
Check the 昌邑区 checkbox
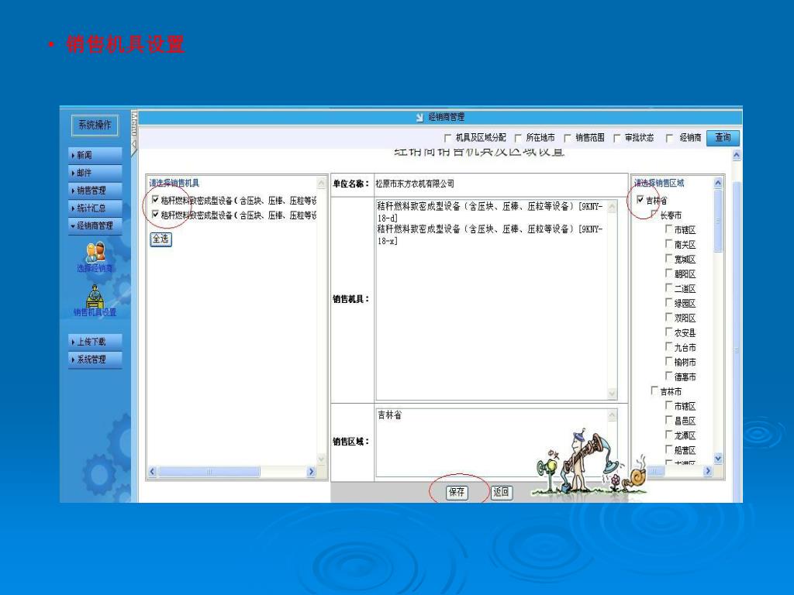tap(669, 420)
